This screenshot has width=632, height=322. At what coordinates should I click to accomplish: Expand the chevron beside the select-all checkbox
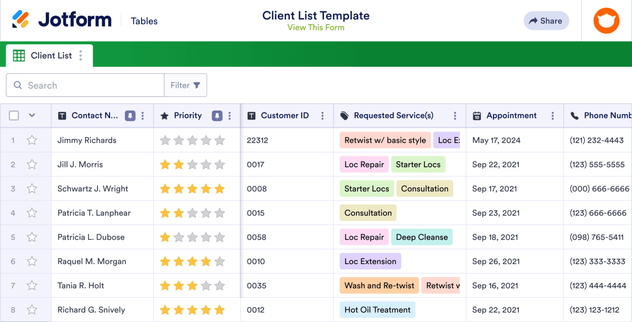pyautogui.click(x=31, y=115)
